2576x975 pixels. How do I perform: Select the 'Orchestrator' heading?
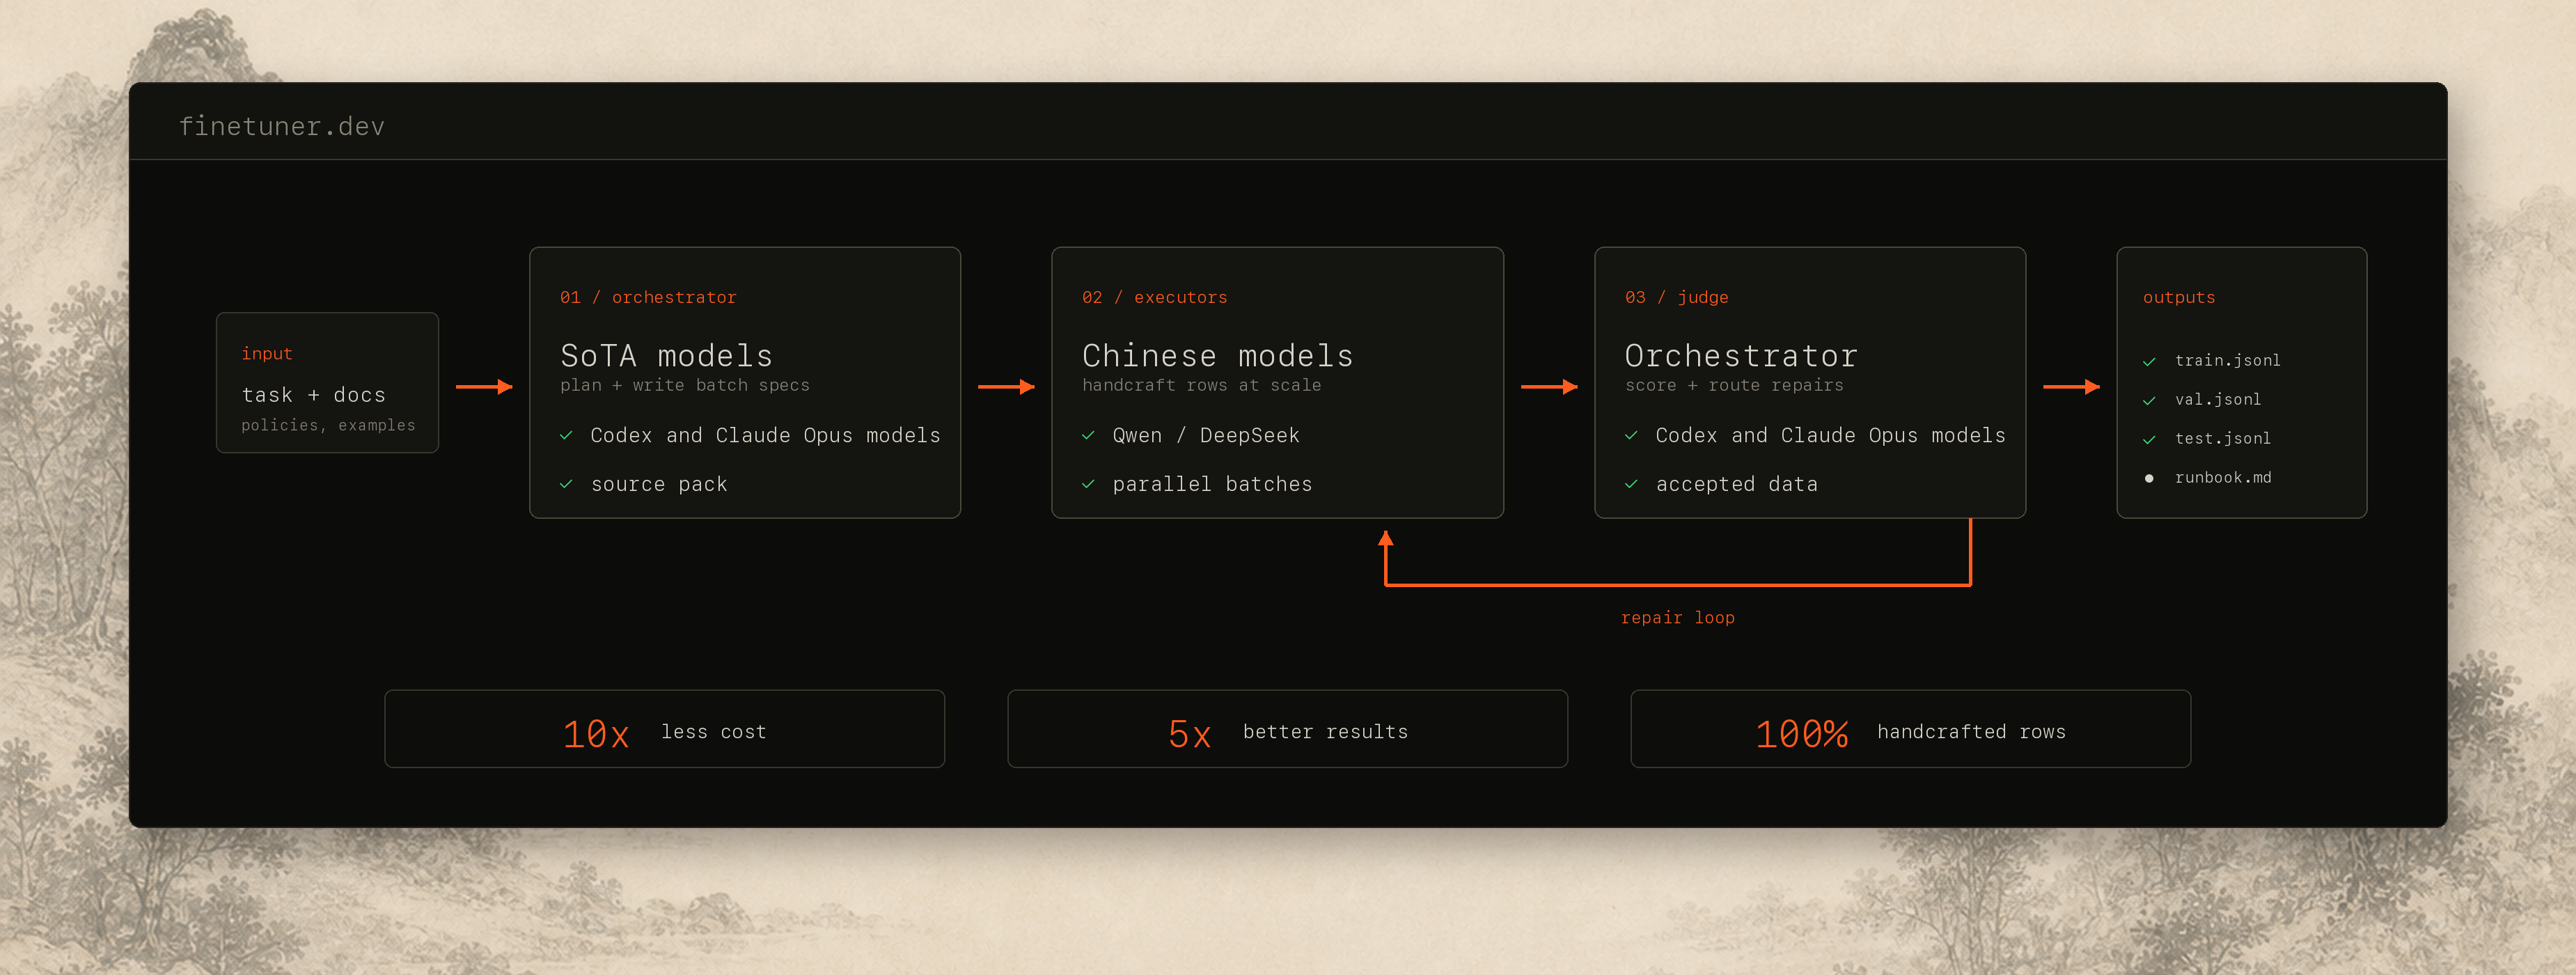1741,355
